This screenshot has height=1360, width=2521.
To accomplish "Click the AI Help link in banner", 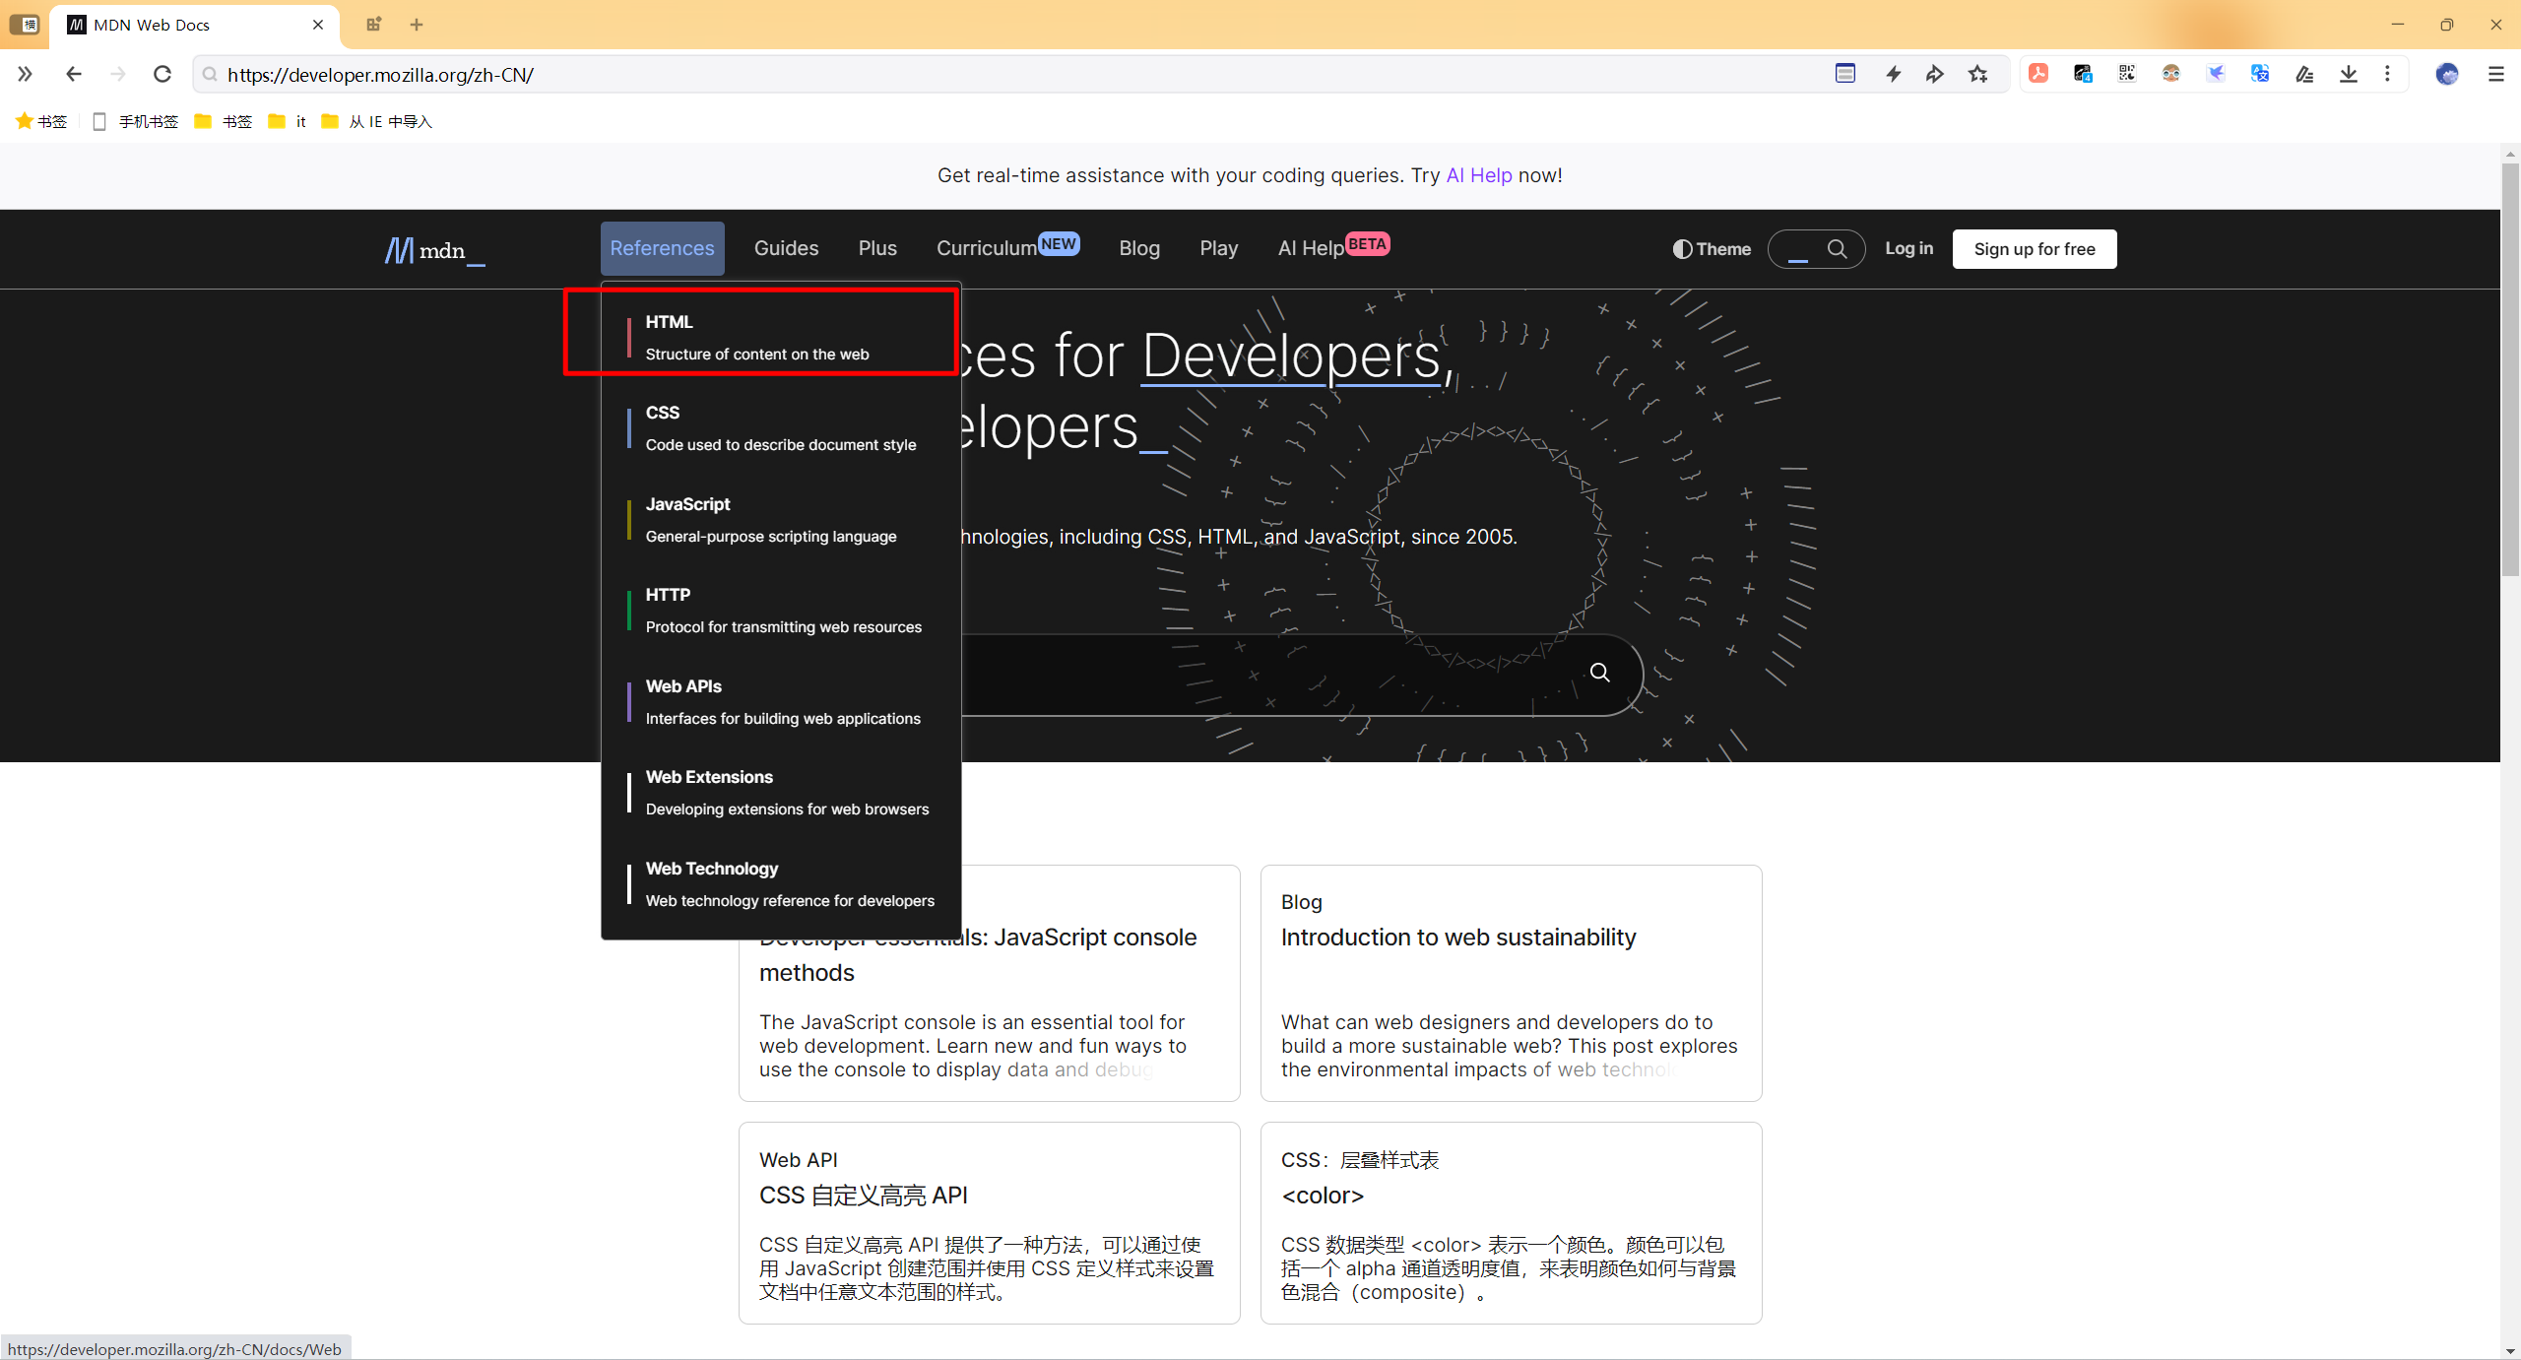I will [1479, 175].
